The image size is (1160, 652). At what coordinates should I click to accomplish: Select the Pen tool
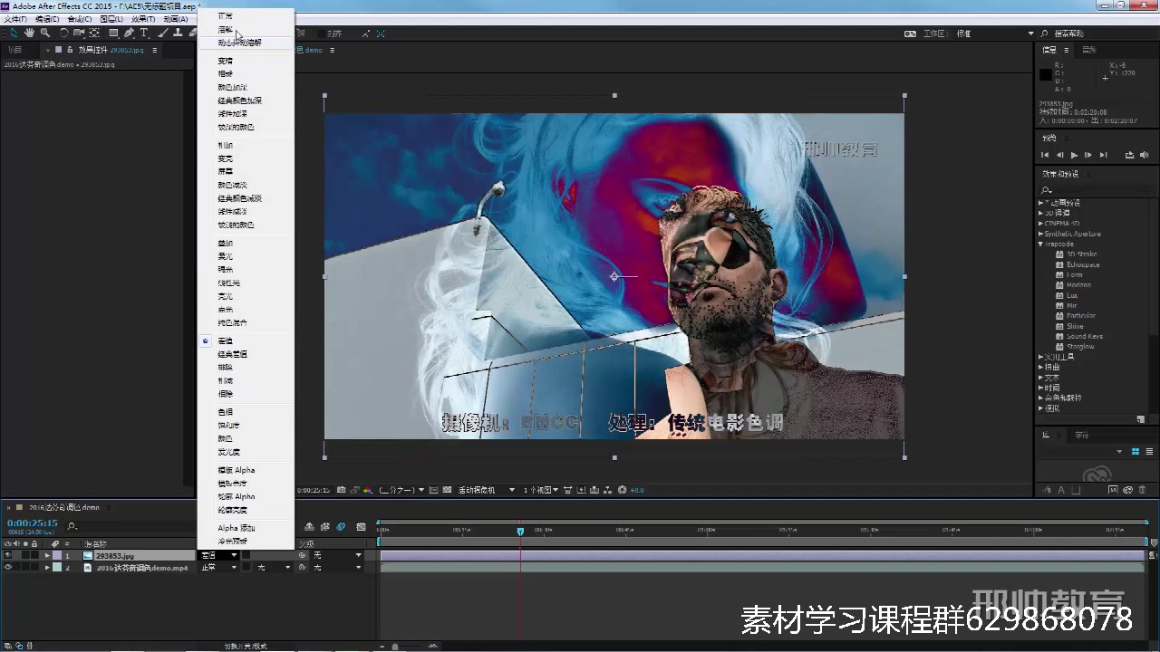pos(127,33)
